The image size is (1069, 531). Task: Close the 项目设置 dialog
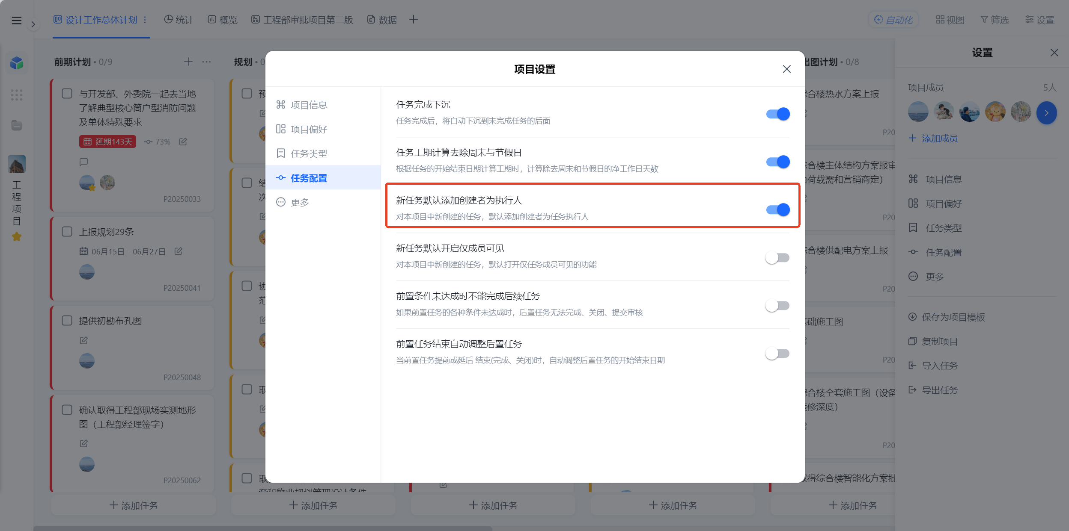tap(786, 69)
